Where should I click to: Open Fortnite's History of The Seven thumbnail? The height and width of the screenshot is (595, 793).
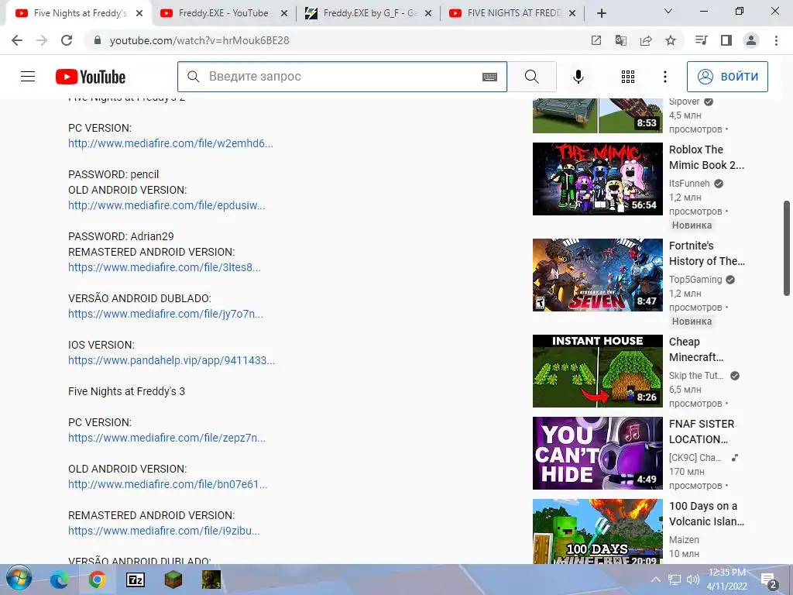tap(597, 275)
